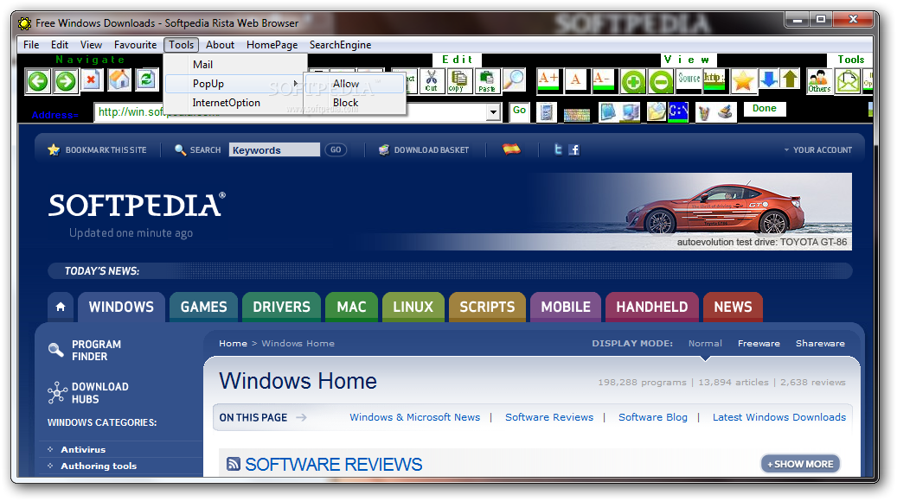Click the home icon tab on page
Viewport: 897px width, 501px height.
(x=61, y=308)
